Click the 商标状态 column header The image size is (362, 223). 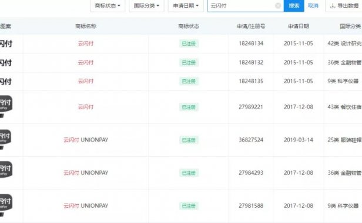coord(189,26)
